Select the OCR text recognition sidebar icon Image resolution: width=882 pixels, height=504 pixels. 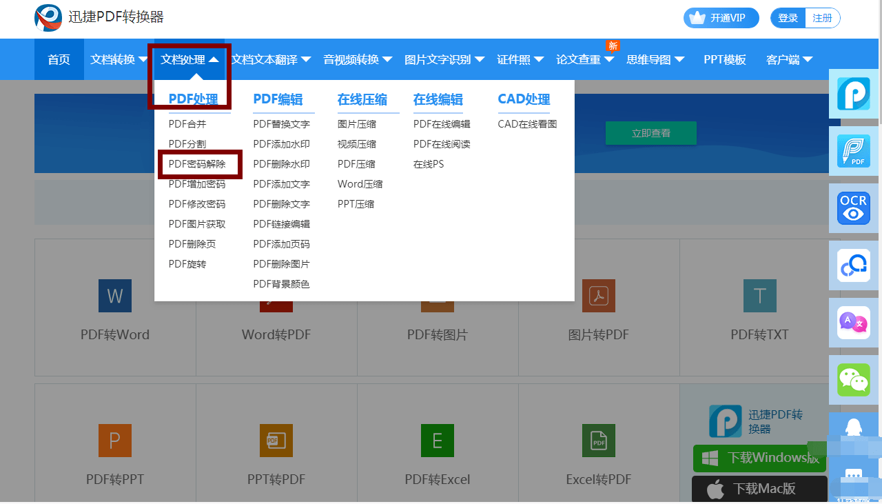(x=853, y=208)
